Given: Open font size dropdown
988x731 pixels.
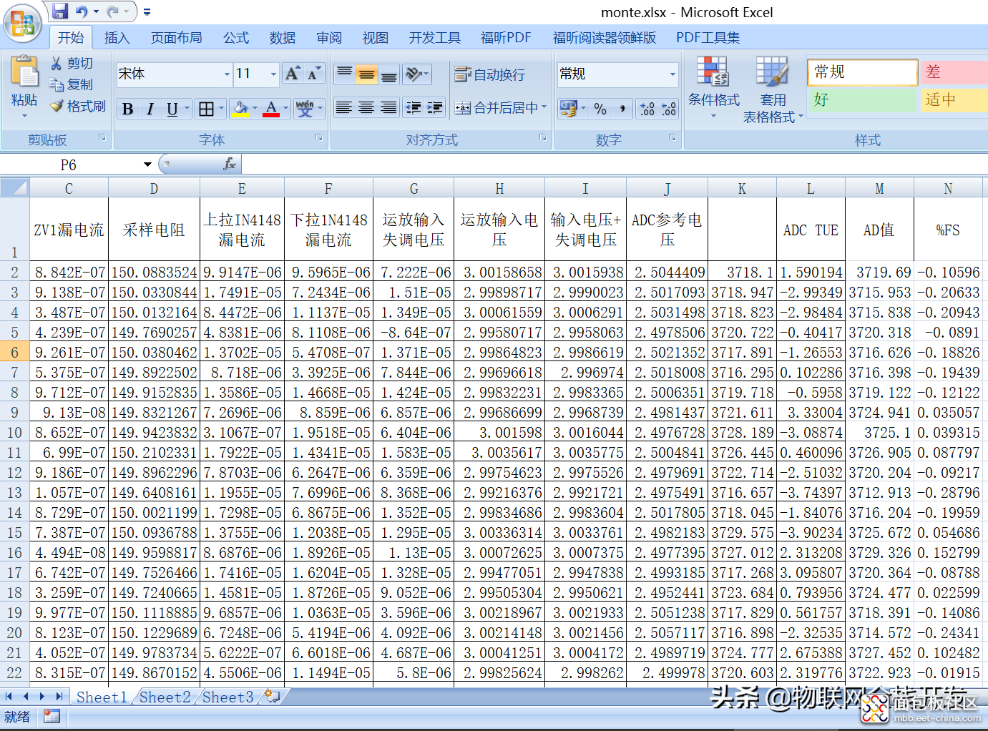Looking at the screenshot, I should pyautogui.click(x=273, y=74).
